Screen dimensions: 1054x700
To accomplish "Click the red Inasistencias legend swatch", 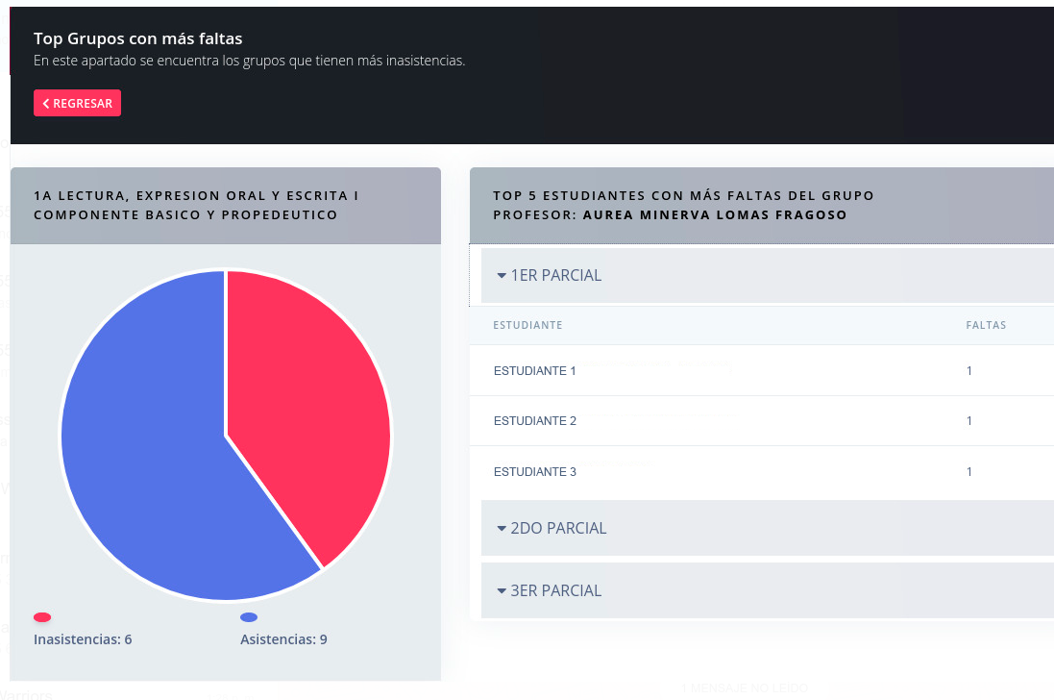I will click(x=42, y=617).
